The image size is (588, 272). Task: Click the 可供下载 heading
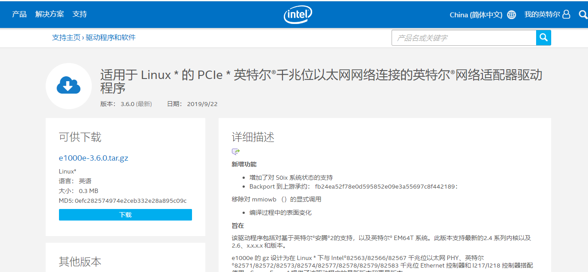click(80, 137)
